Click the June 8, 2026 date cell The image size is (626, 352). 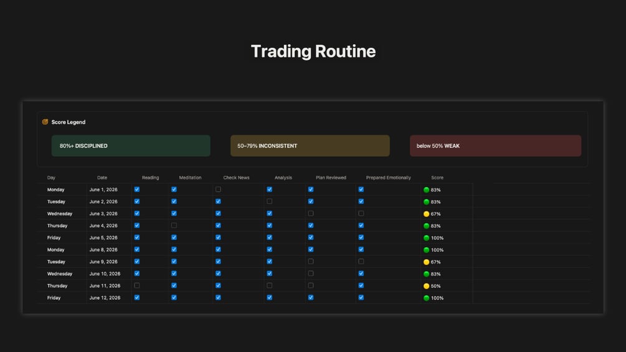pos(103,250)
